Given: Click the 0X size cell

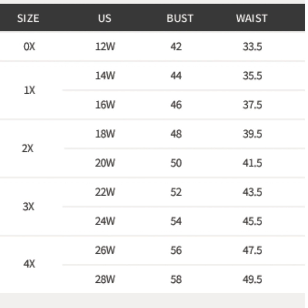Looking at the screenshot, I should [29, 47].
